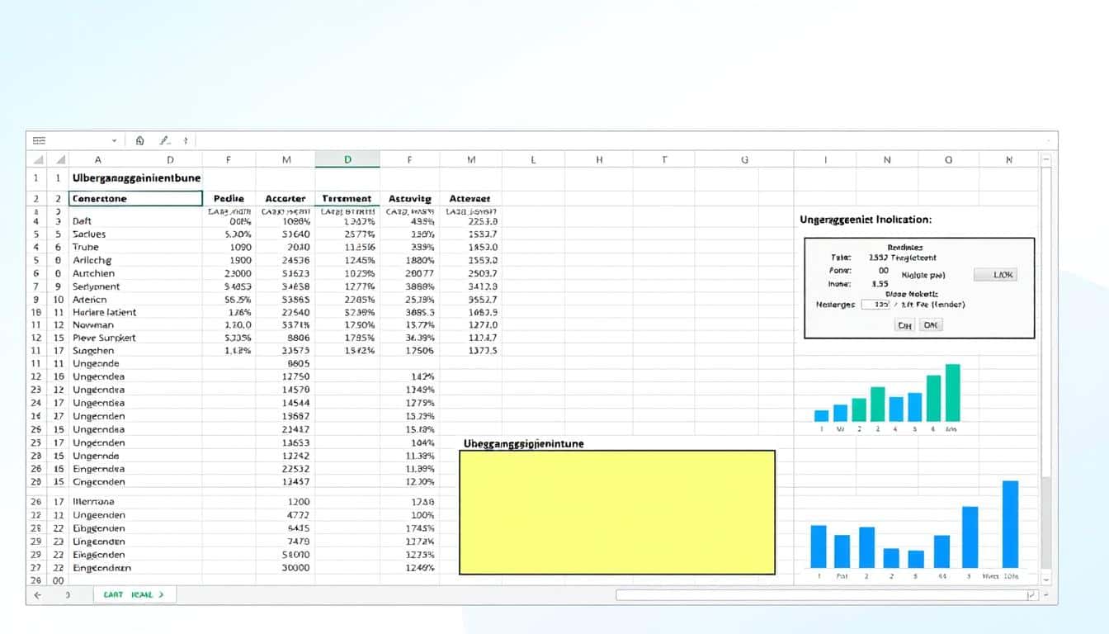This screenshot has width=1109, height=634.
Task: Select the Harlare latient row label
Action: (x=105, y=312)
